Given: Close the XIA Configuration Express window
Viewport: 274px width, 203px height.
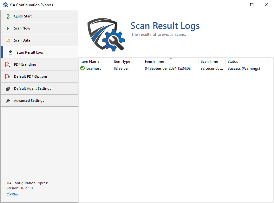Looking at the screenshot, I should coord(266,5).
